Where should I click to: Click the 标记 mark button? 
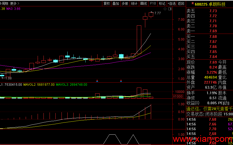coord(162,3)
